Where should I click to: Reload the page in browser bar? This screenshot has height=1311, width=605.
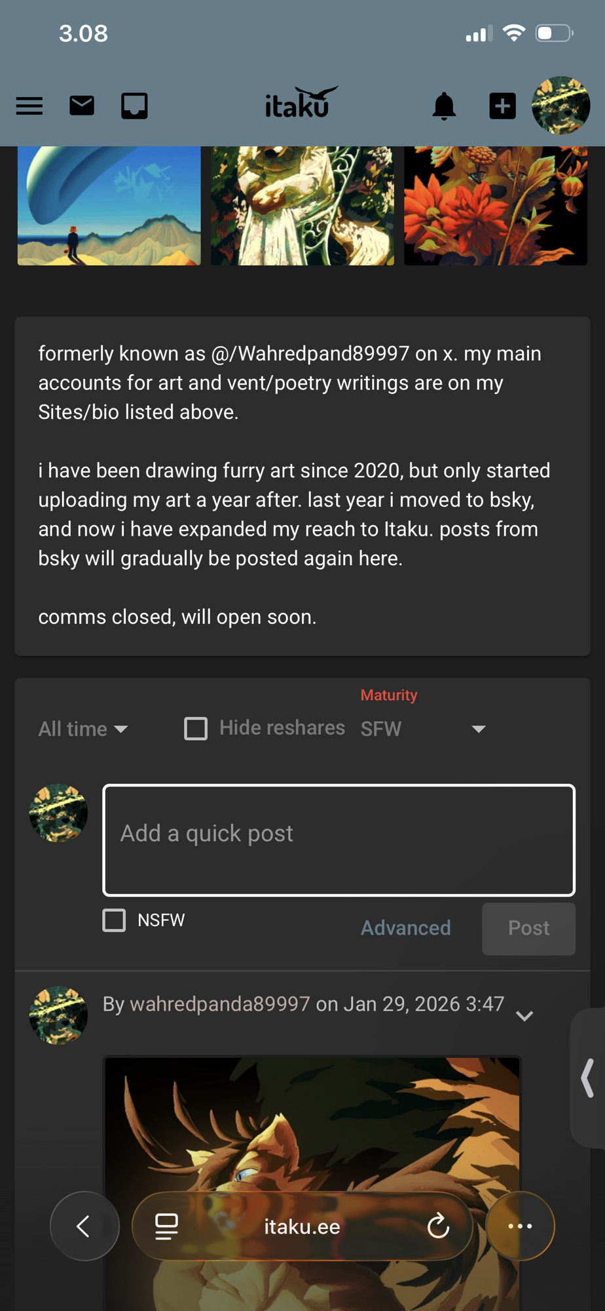[x=438, y=1226]
